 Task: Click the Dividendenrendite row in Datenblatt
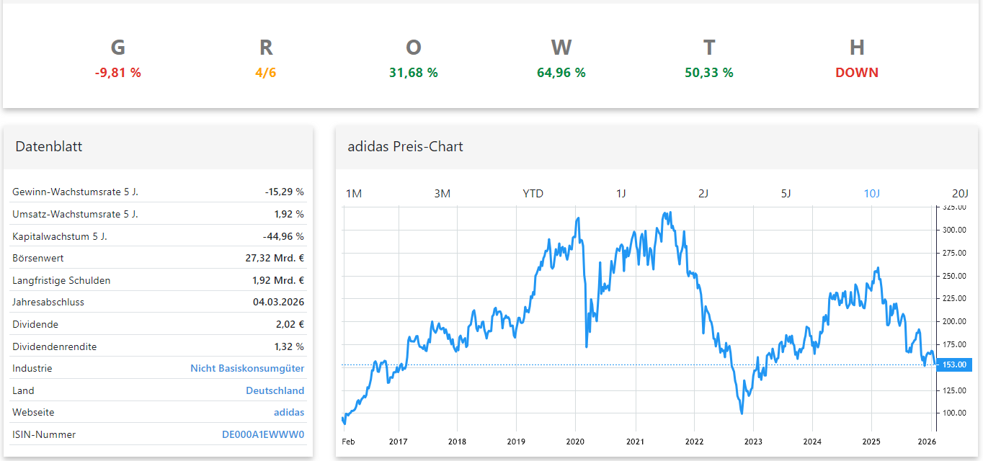click(x=158, y=346)
